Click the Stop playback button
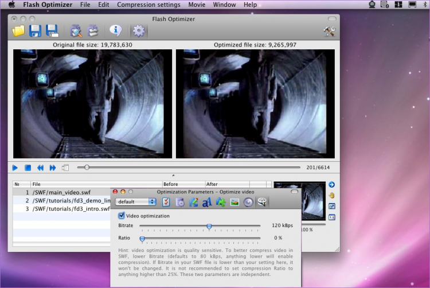430x288 pixels. [x=28, y=168]
